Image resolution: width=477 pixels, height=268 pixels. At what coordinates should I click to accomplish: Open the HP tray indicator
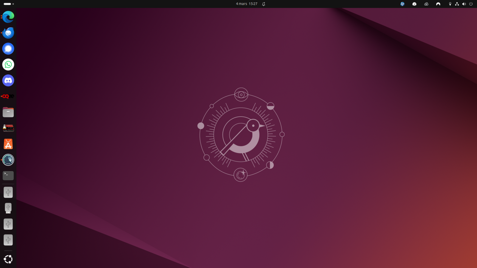pyautogui.click(x=402, y=4)
